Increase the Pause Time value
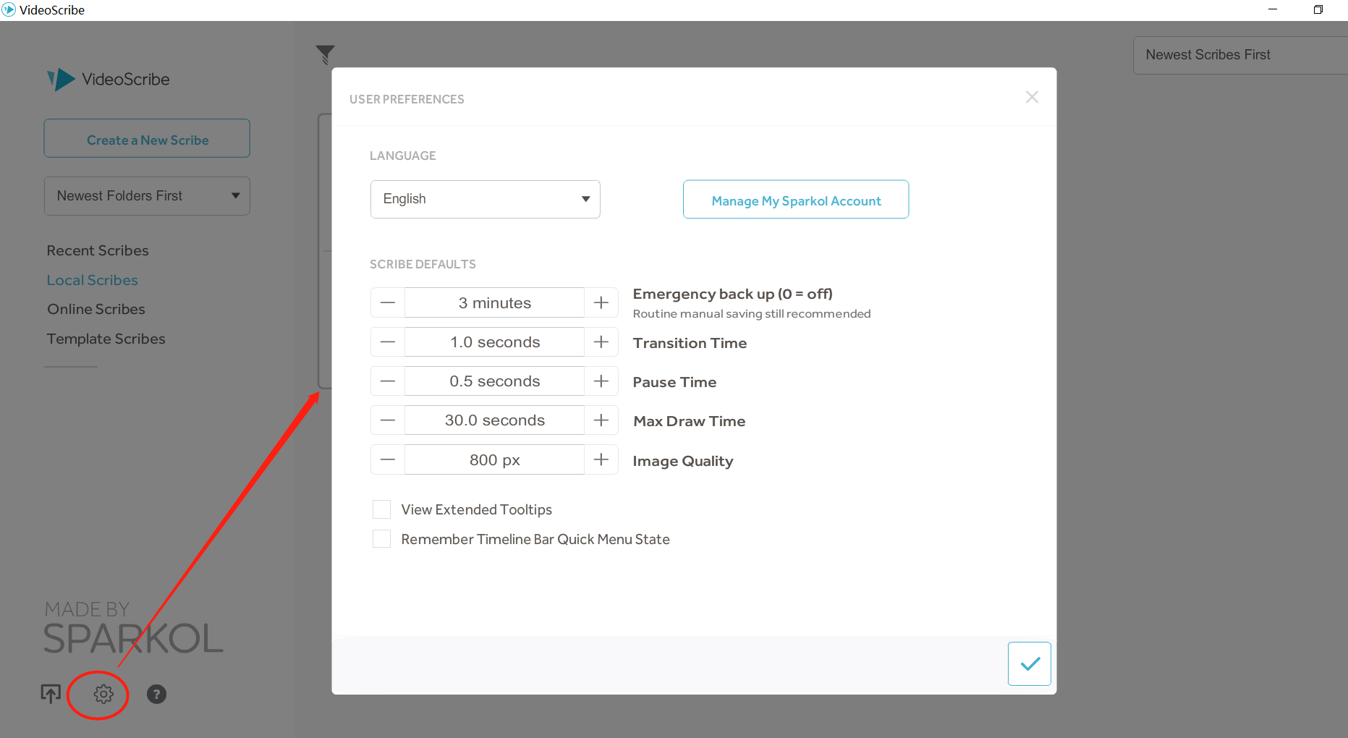Viewport: 1348px width, 738px height. 601,381
